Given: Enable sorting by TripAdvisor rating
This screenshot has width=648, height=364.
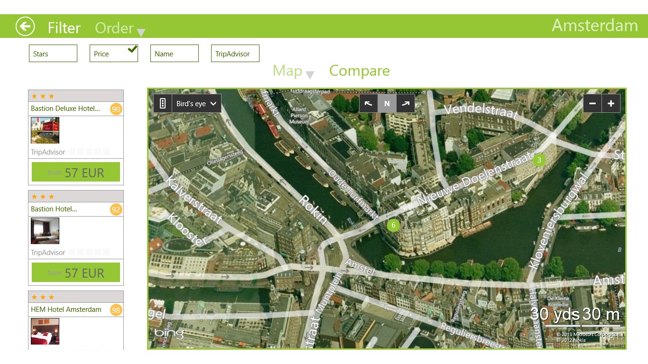Looking at the screenshot, I should tap(235, 54).
